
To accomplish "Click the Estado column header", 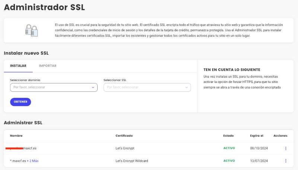I will click(x=228, y=136).
